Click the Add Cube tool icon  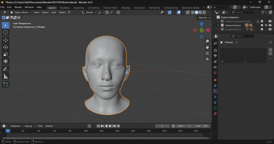(6, 85)
